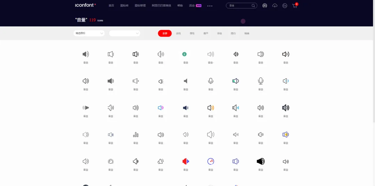The image size is (375, 186).
Task: Click the green circular microphone icon
Action: (x=184, y=54)
